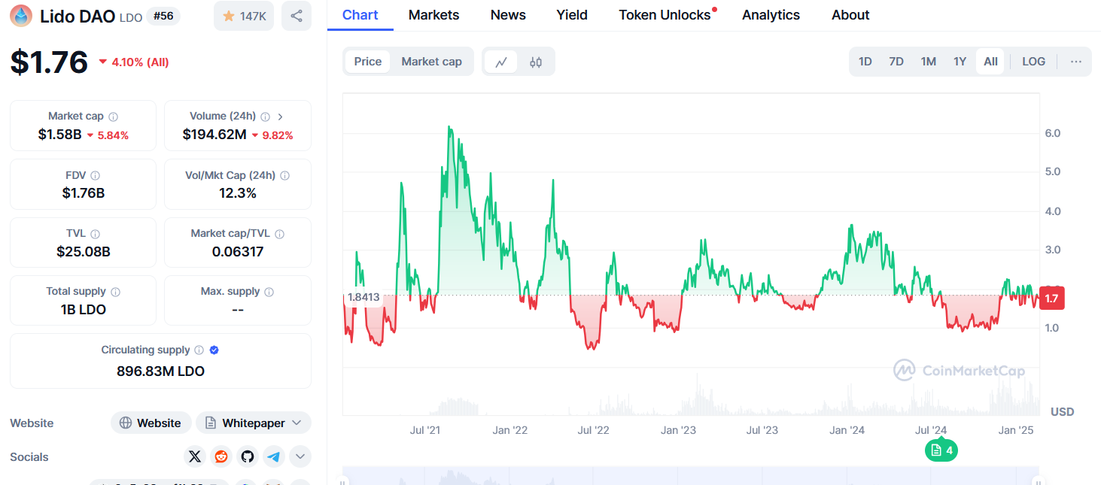
Task: Open the Telegram social icon
Action: tap(274, 456)
